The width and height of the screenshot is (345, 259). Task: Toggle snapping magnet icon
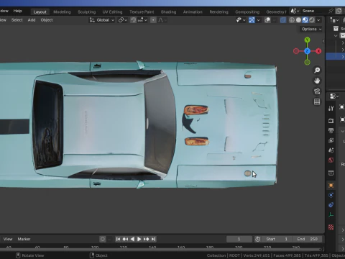tap(133, 20)
